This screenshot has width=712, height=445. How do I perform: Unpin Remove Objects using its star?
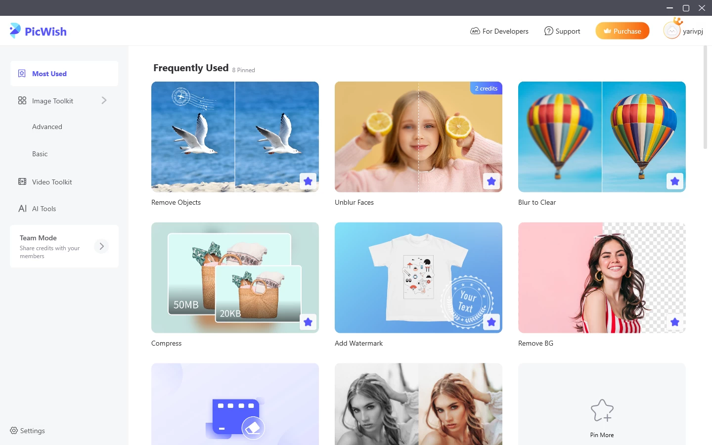tap(308, 181)
